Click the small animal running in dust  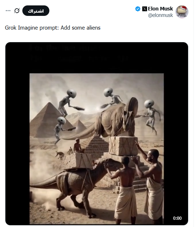click(60, 155)
